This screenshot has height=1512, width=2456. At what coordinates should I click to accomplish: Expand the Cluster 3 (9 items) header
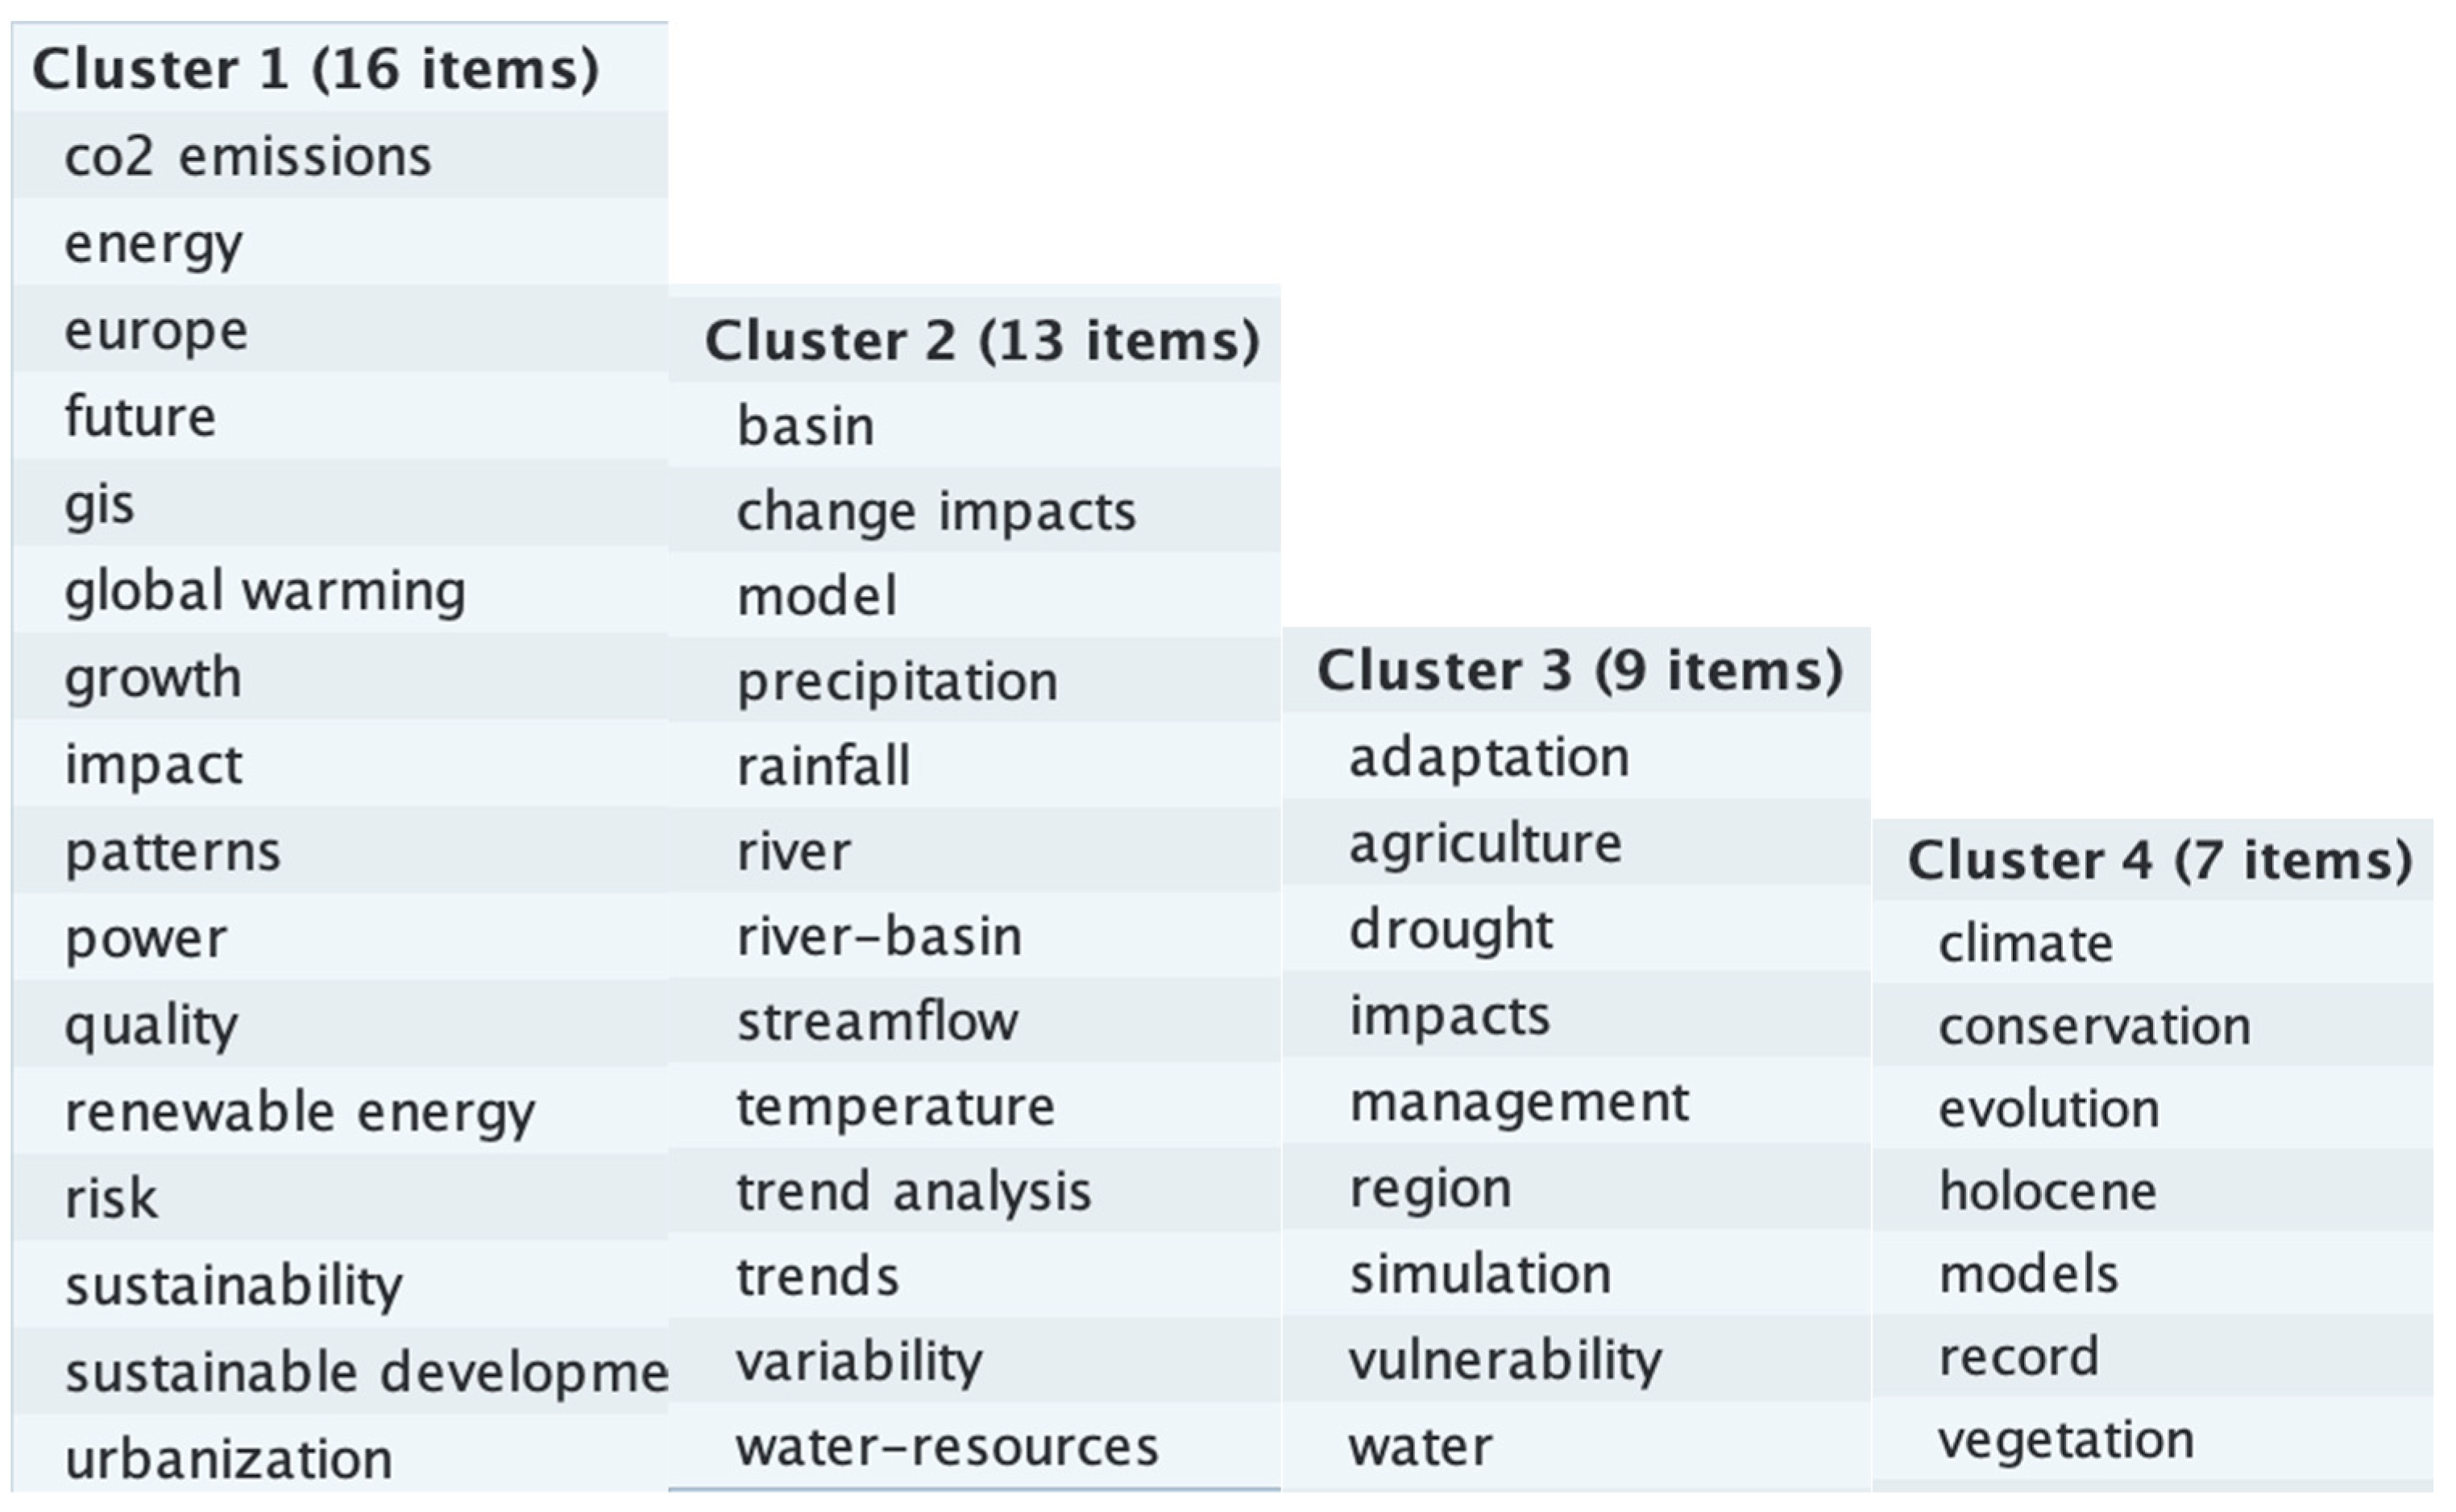[x=1577, y=670]
